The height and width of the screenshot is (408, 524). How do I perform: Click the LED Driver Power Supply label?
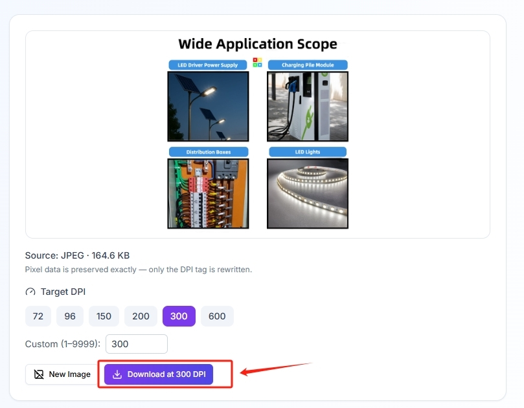pyautogui.click(x=208, y=65)
